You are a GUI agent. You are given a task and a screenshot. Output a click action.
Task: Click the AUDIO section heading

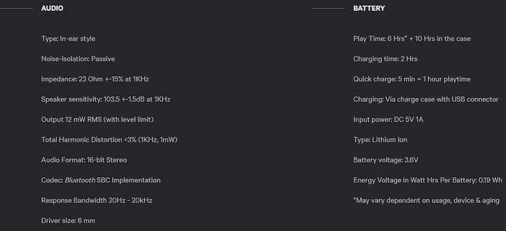[x=52, y=8]
